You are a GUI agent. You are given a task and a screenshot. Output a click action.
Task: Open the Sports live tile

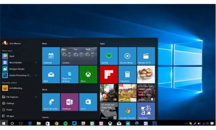146,93
